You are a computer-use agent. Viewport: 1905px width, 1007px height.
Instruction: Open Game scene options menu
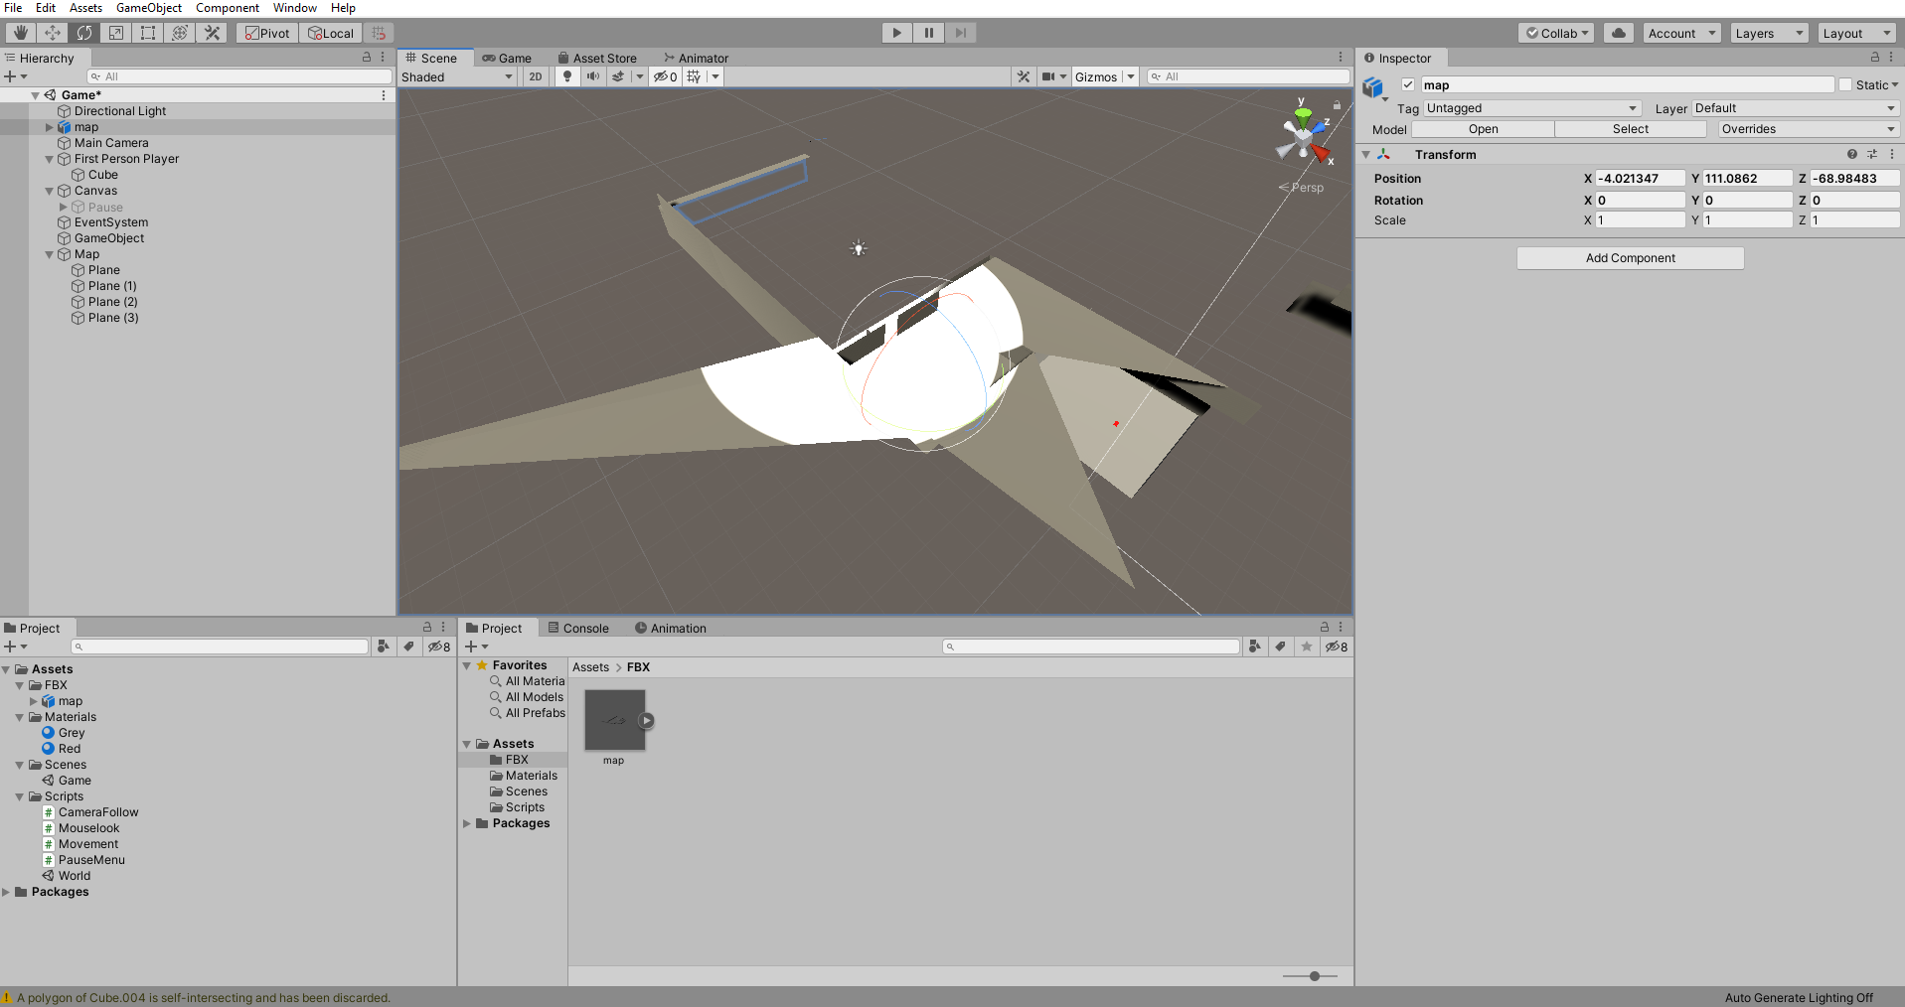click(x=384, y=95)
